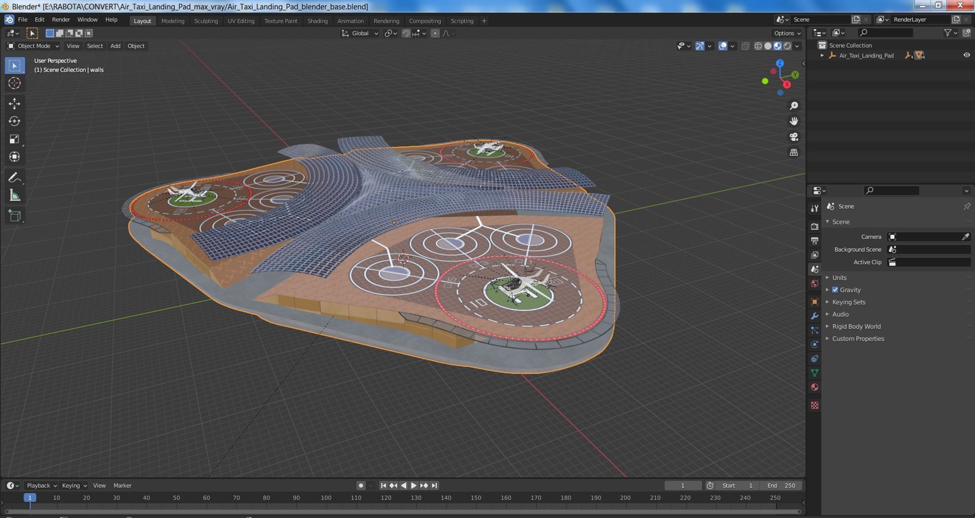Expand the Audio panel
975x518 pixels.
pos(840,314)
